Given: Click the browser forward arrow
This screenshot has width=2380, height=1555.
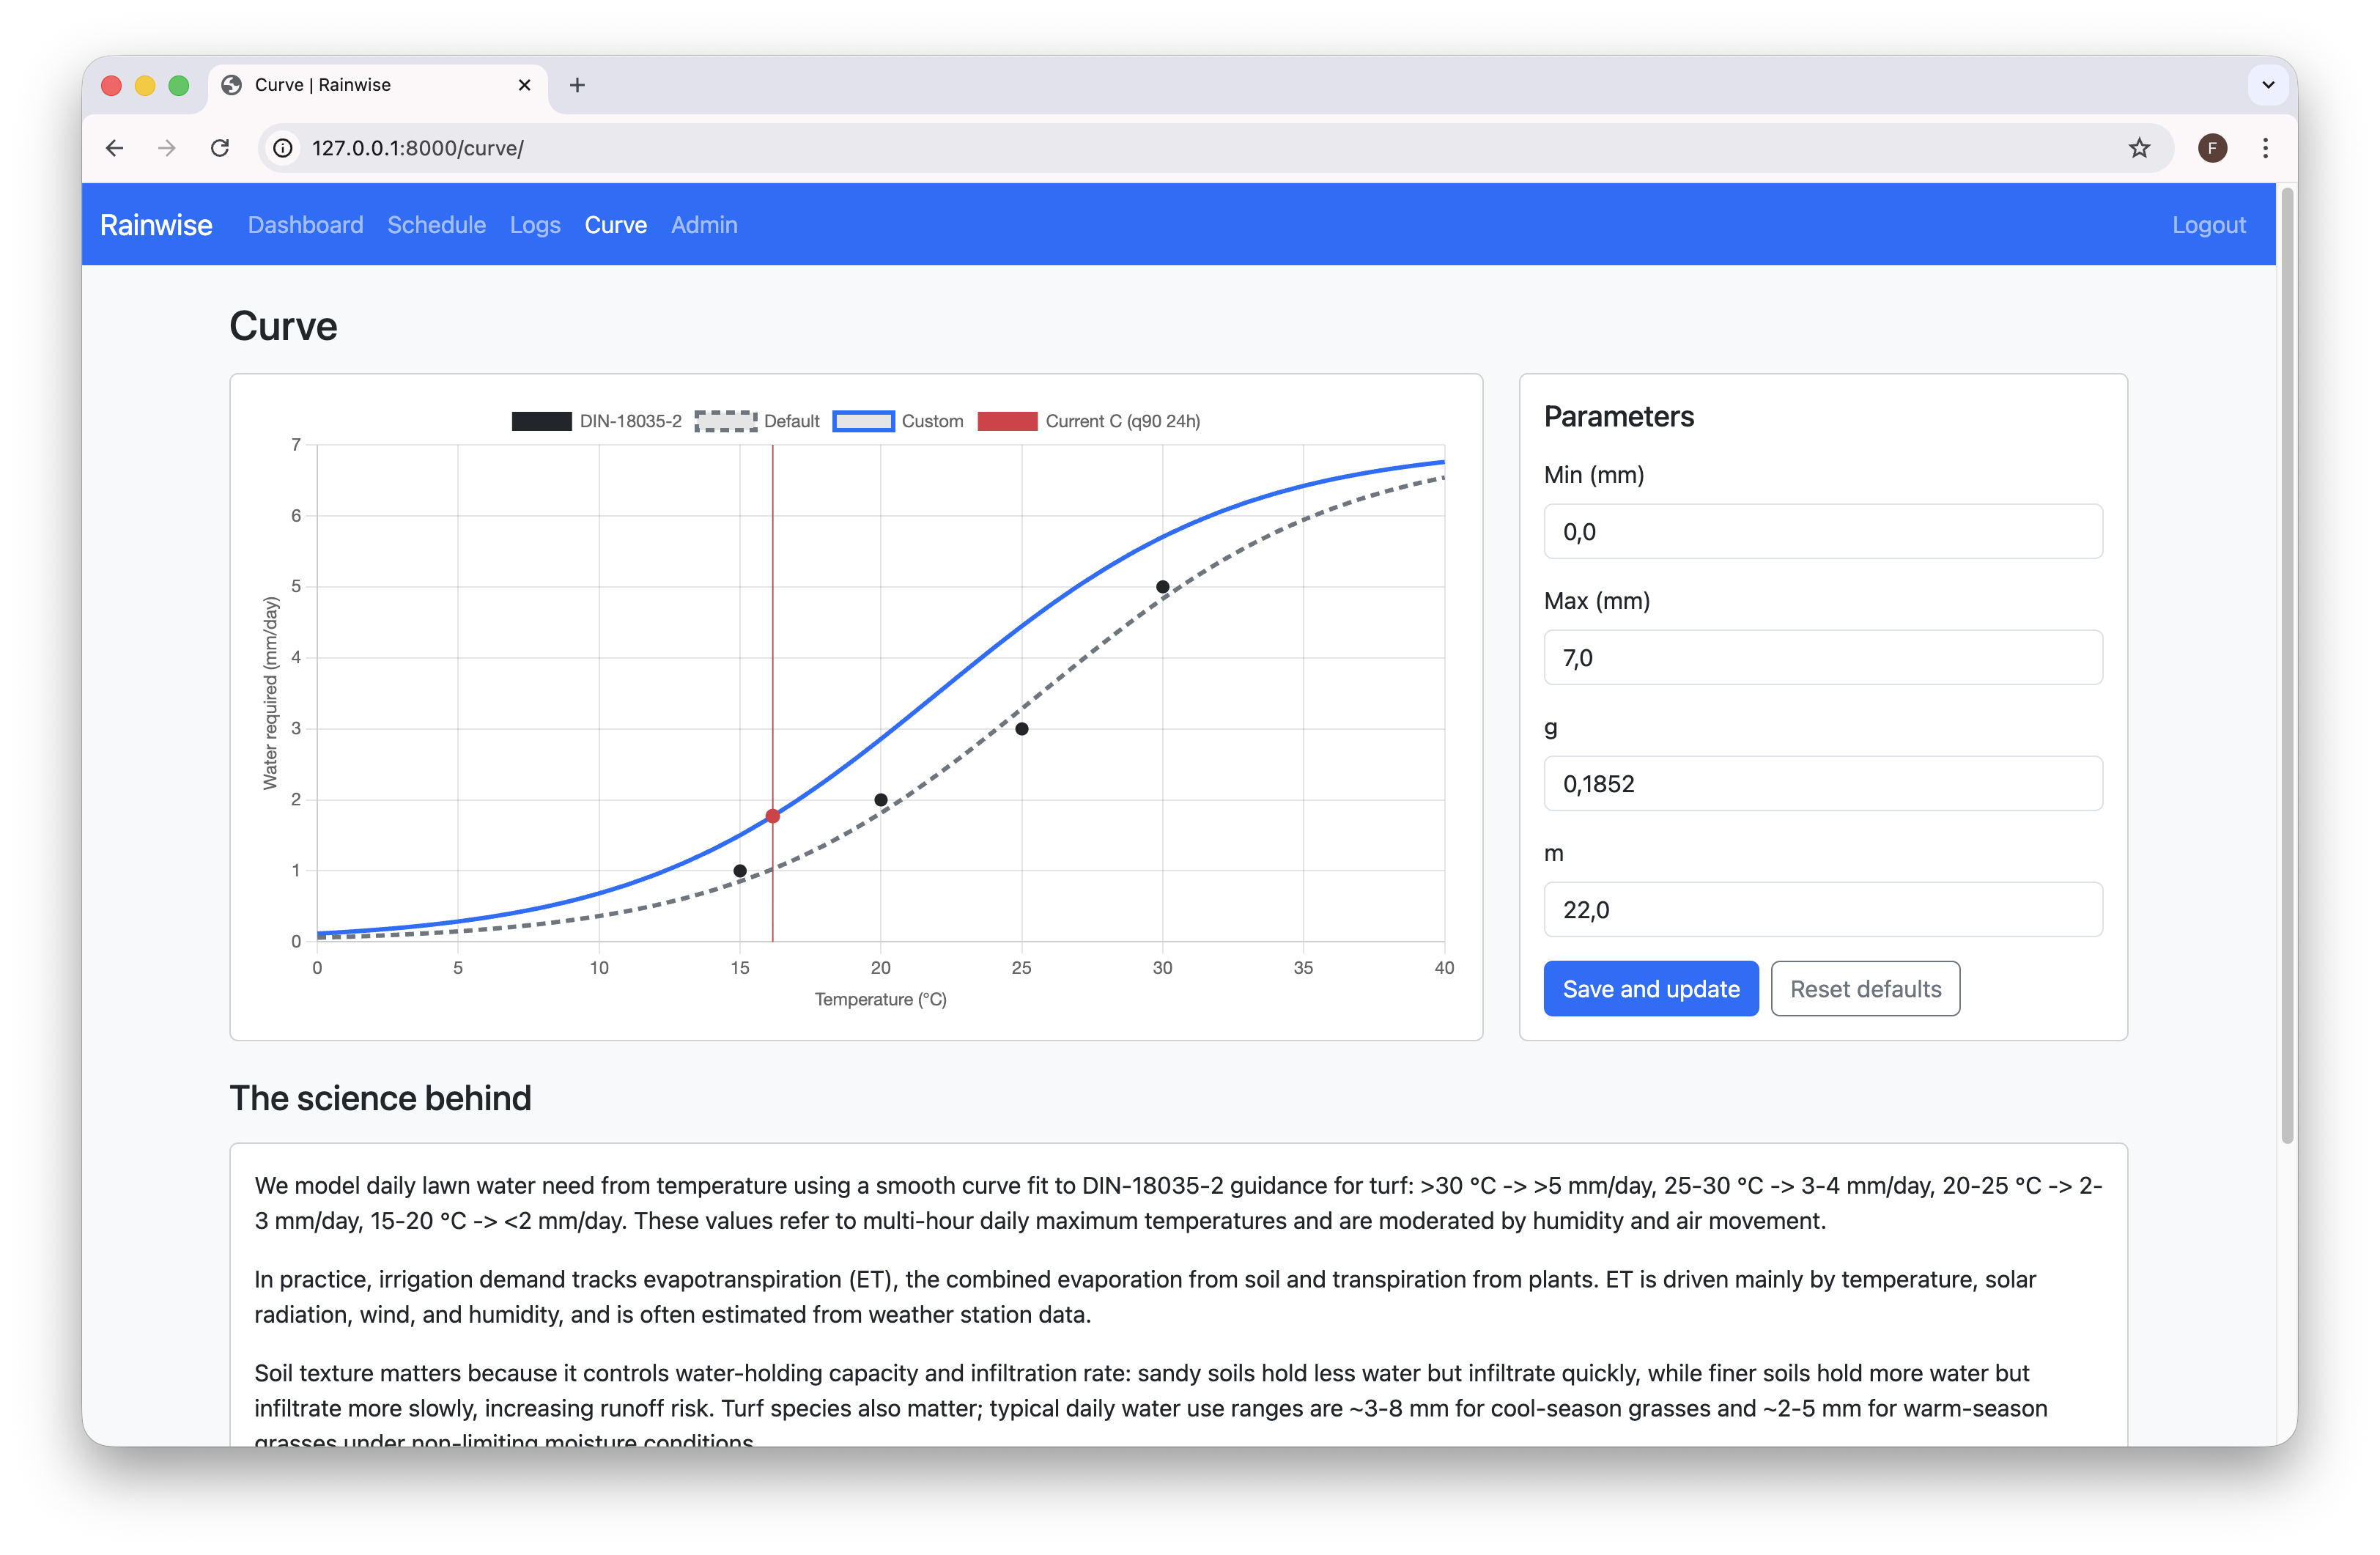Looking at the screenshot, I should [167, 148].
